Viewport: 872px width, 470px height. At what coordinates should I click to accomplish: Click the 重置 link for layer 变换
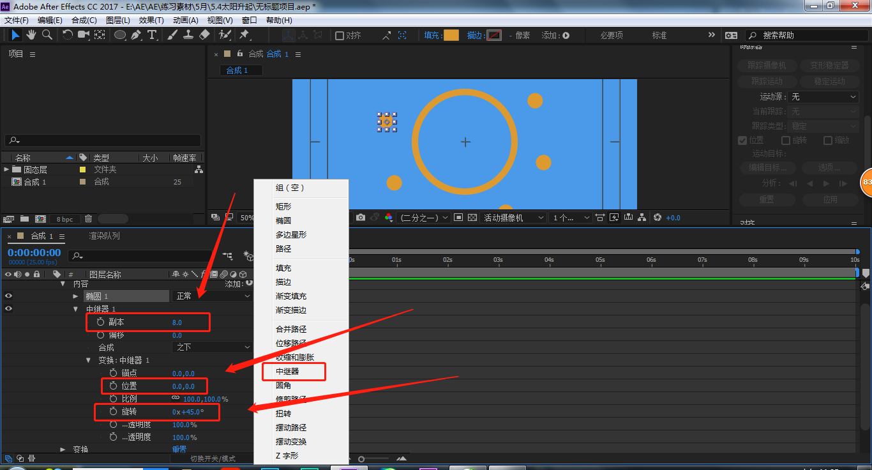tap(179, 450)
